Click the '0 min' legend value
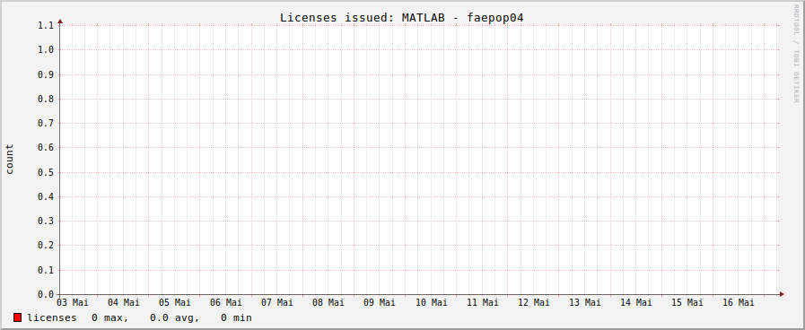805x330 pixels. pyautogui.click(x=236, y=318)
